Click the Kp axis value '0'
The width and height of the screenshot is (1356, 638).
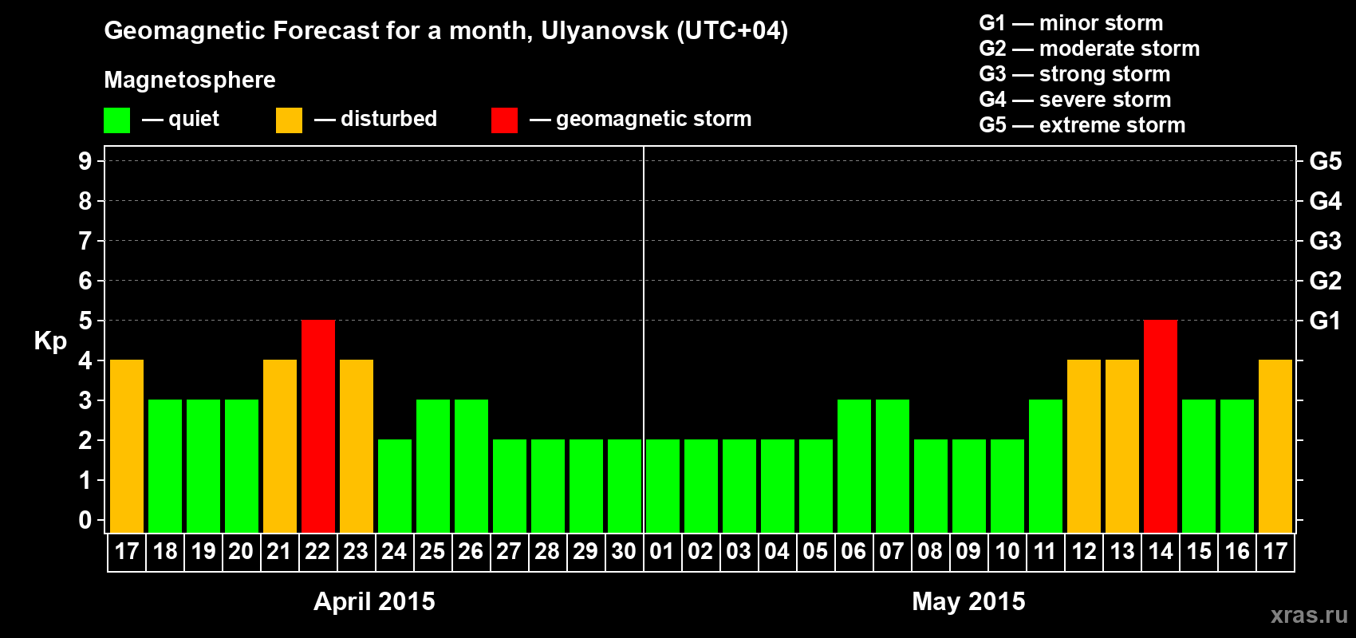click(85, 520)
